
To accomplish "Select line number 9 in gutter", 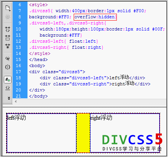I will click(20, 23).
